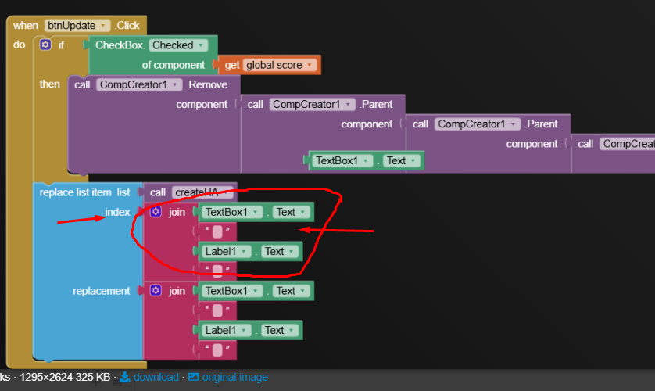
Task: Open the download link
Action: [x=156, y=377]
